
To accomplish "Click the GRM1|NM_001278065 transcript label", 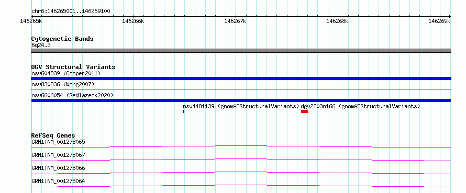I will (58, 142).
